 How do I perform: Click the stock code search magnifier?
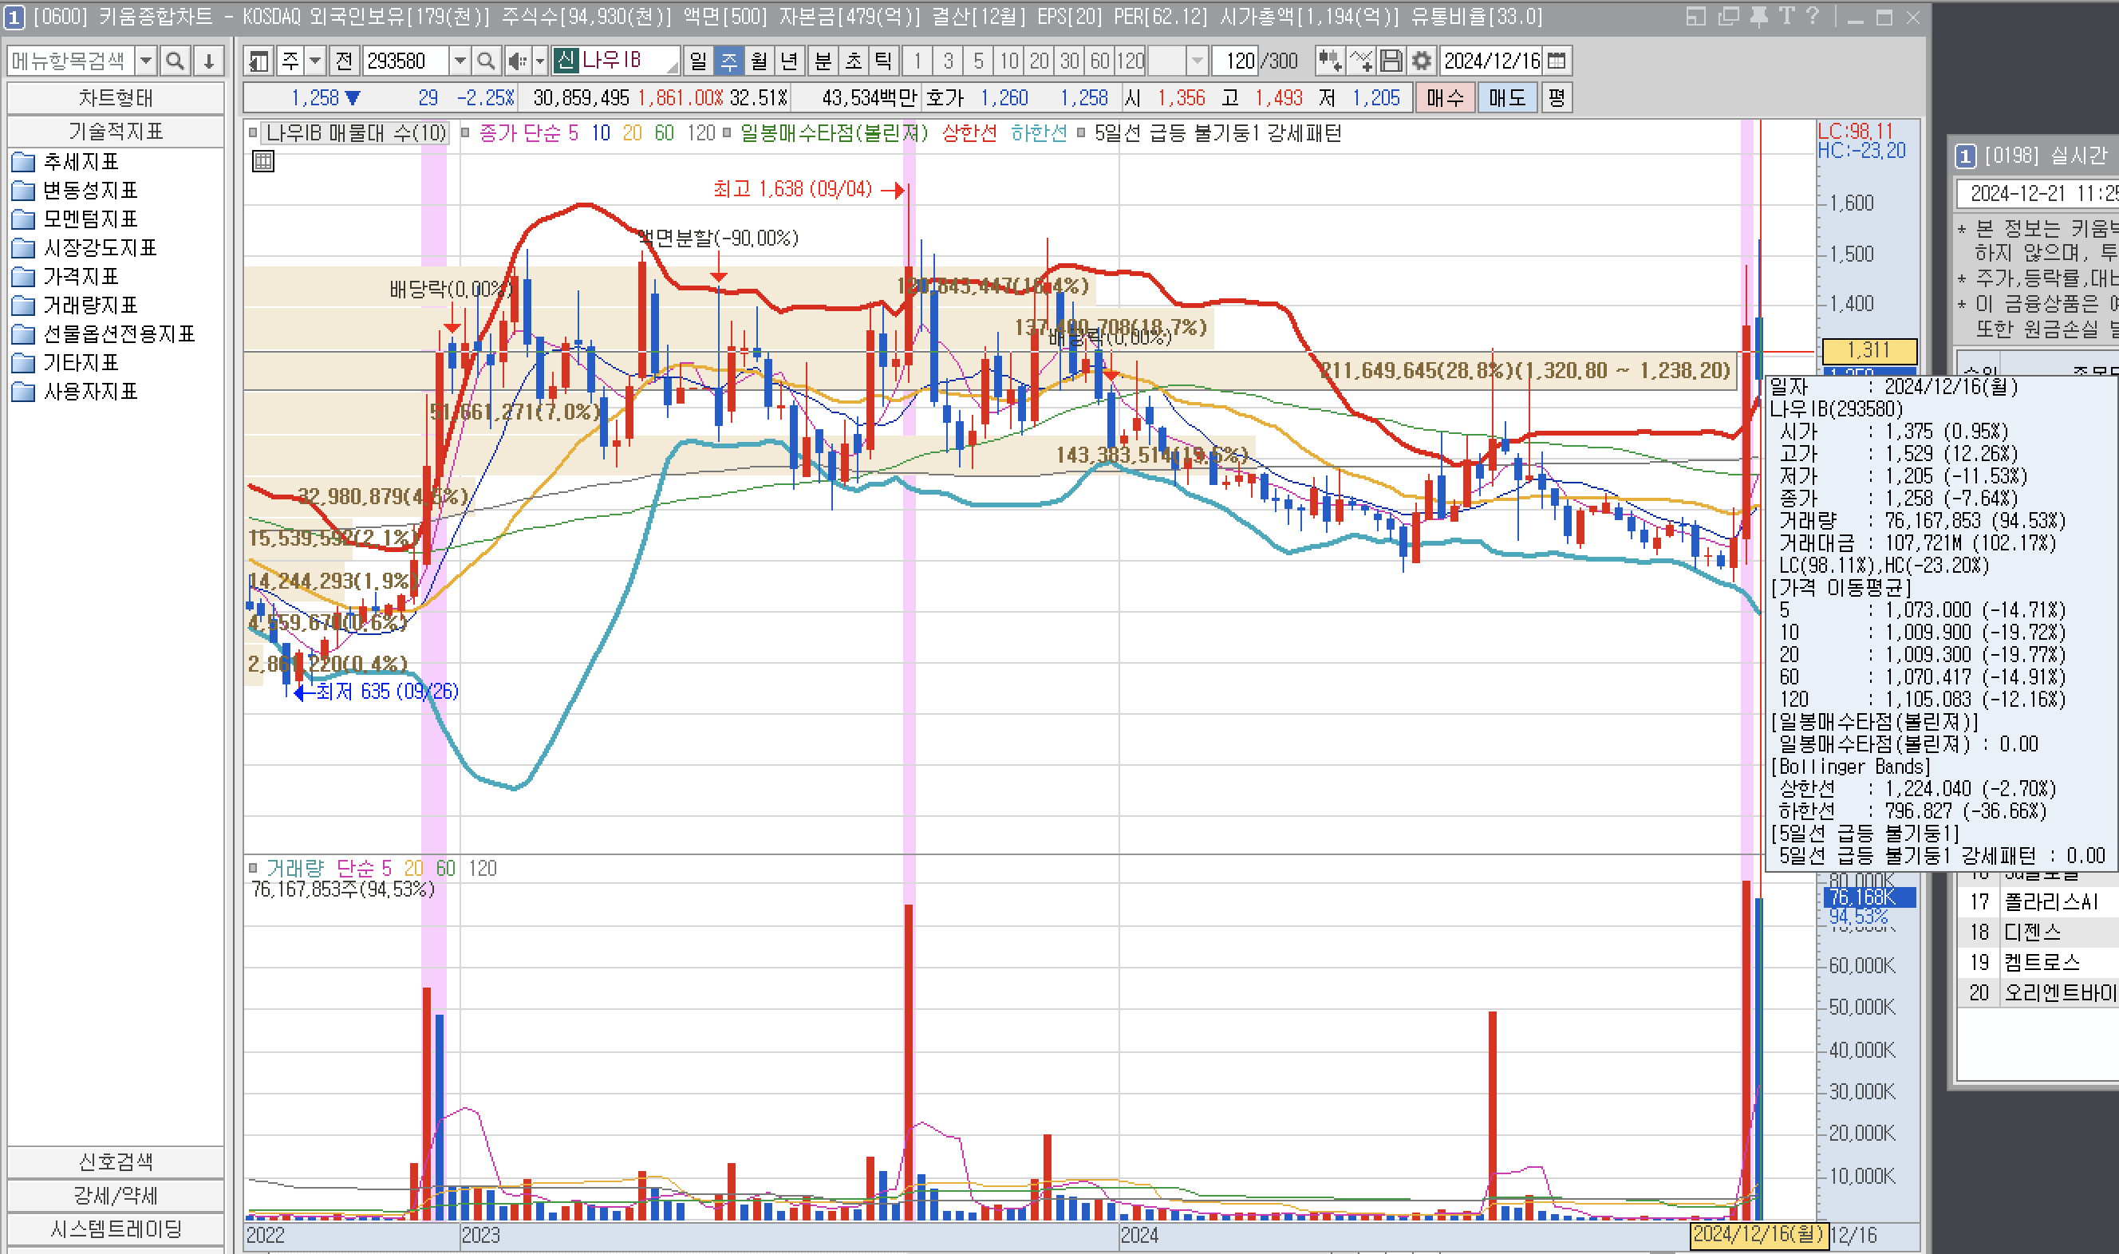pos(486,61)
